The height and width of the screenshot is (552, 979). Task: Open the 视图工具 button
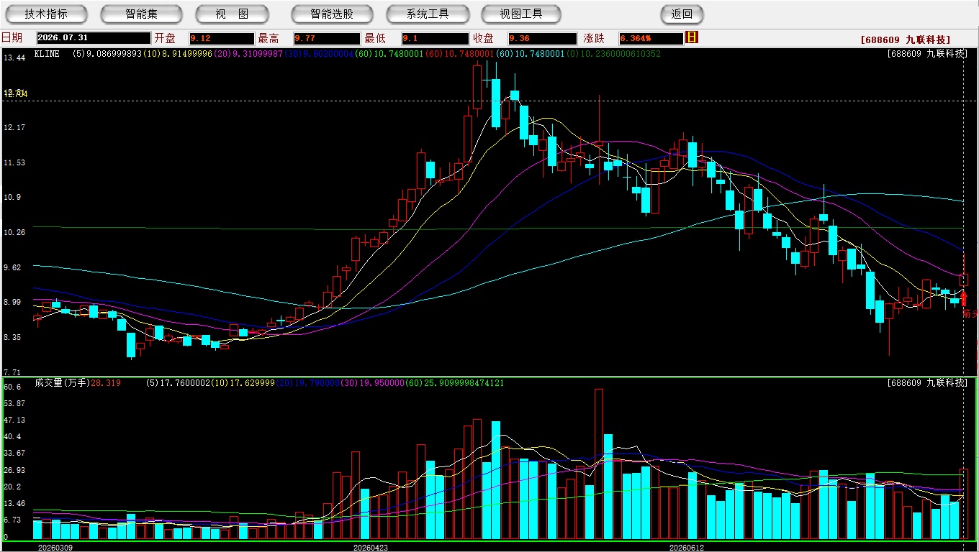click(522, 14)
